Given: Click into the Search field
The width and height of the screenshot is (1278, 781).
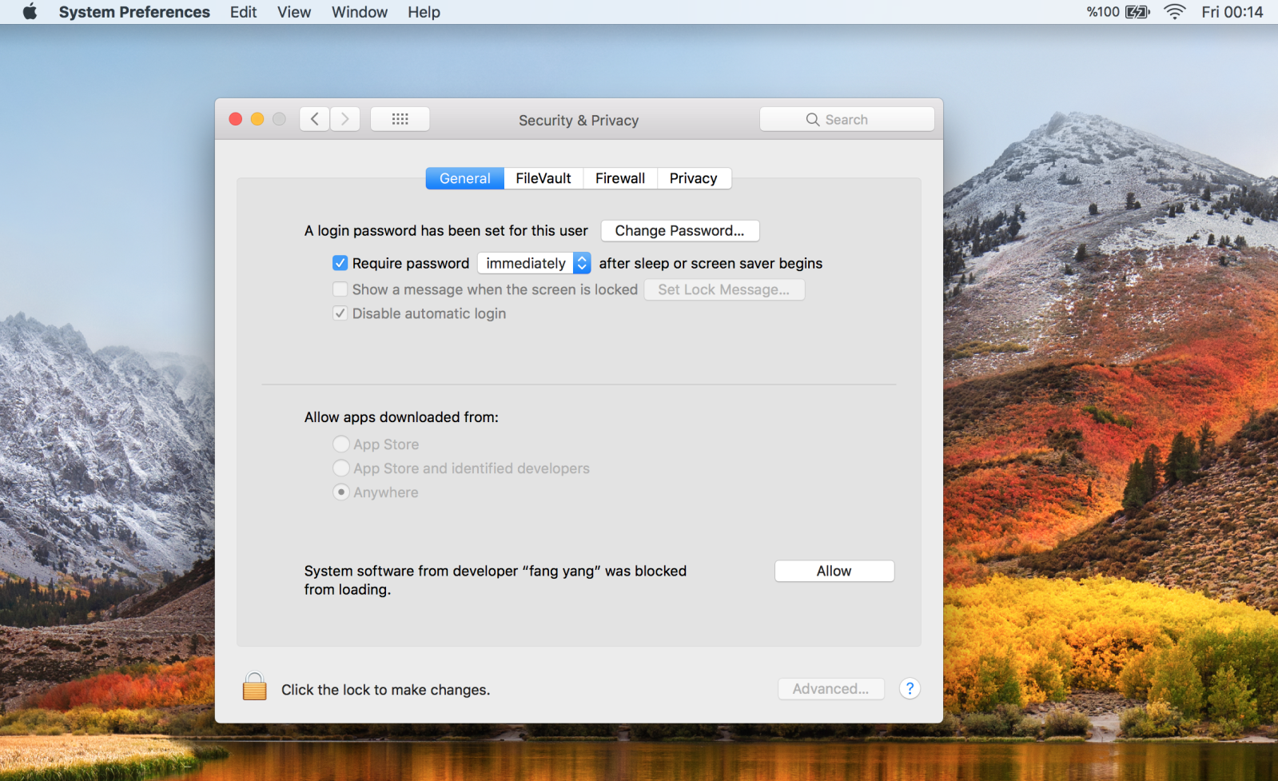Looking at the screenshot, I should (847, 119).
